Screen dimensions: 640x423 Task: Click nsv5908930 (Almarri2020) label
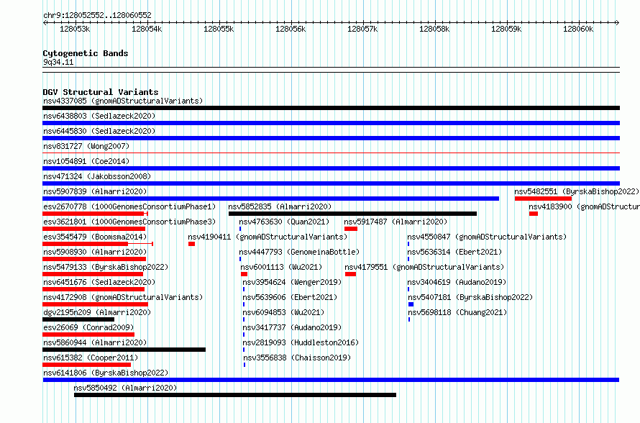(x=95, y=252)
